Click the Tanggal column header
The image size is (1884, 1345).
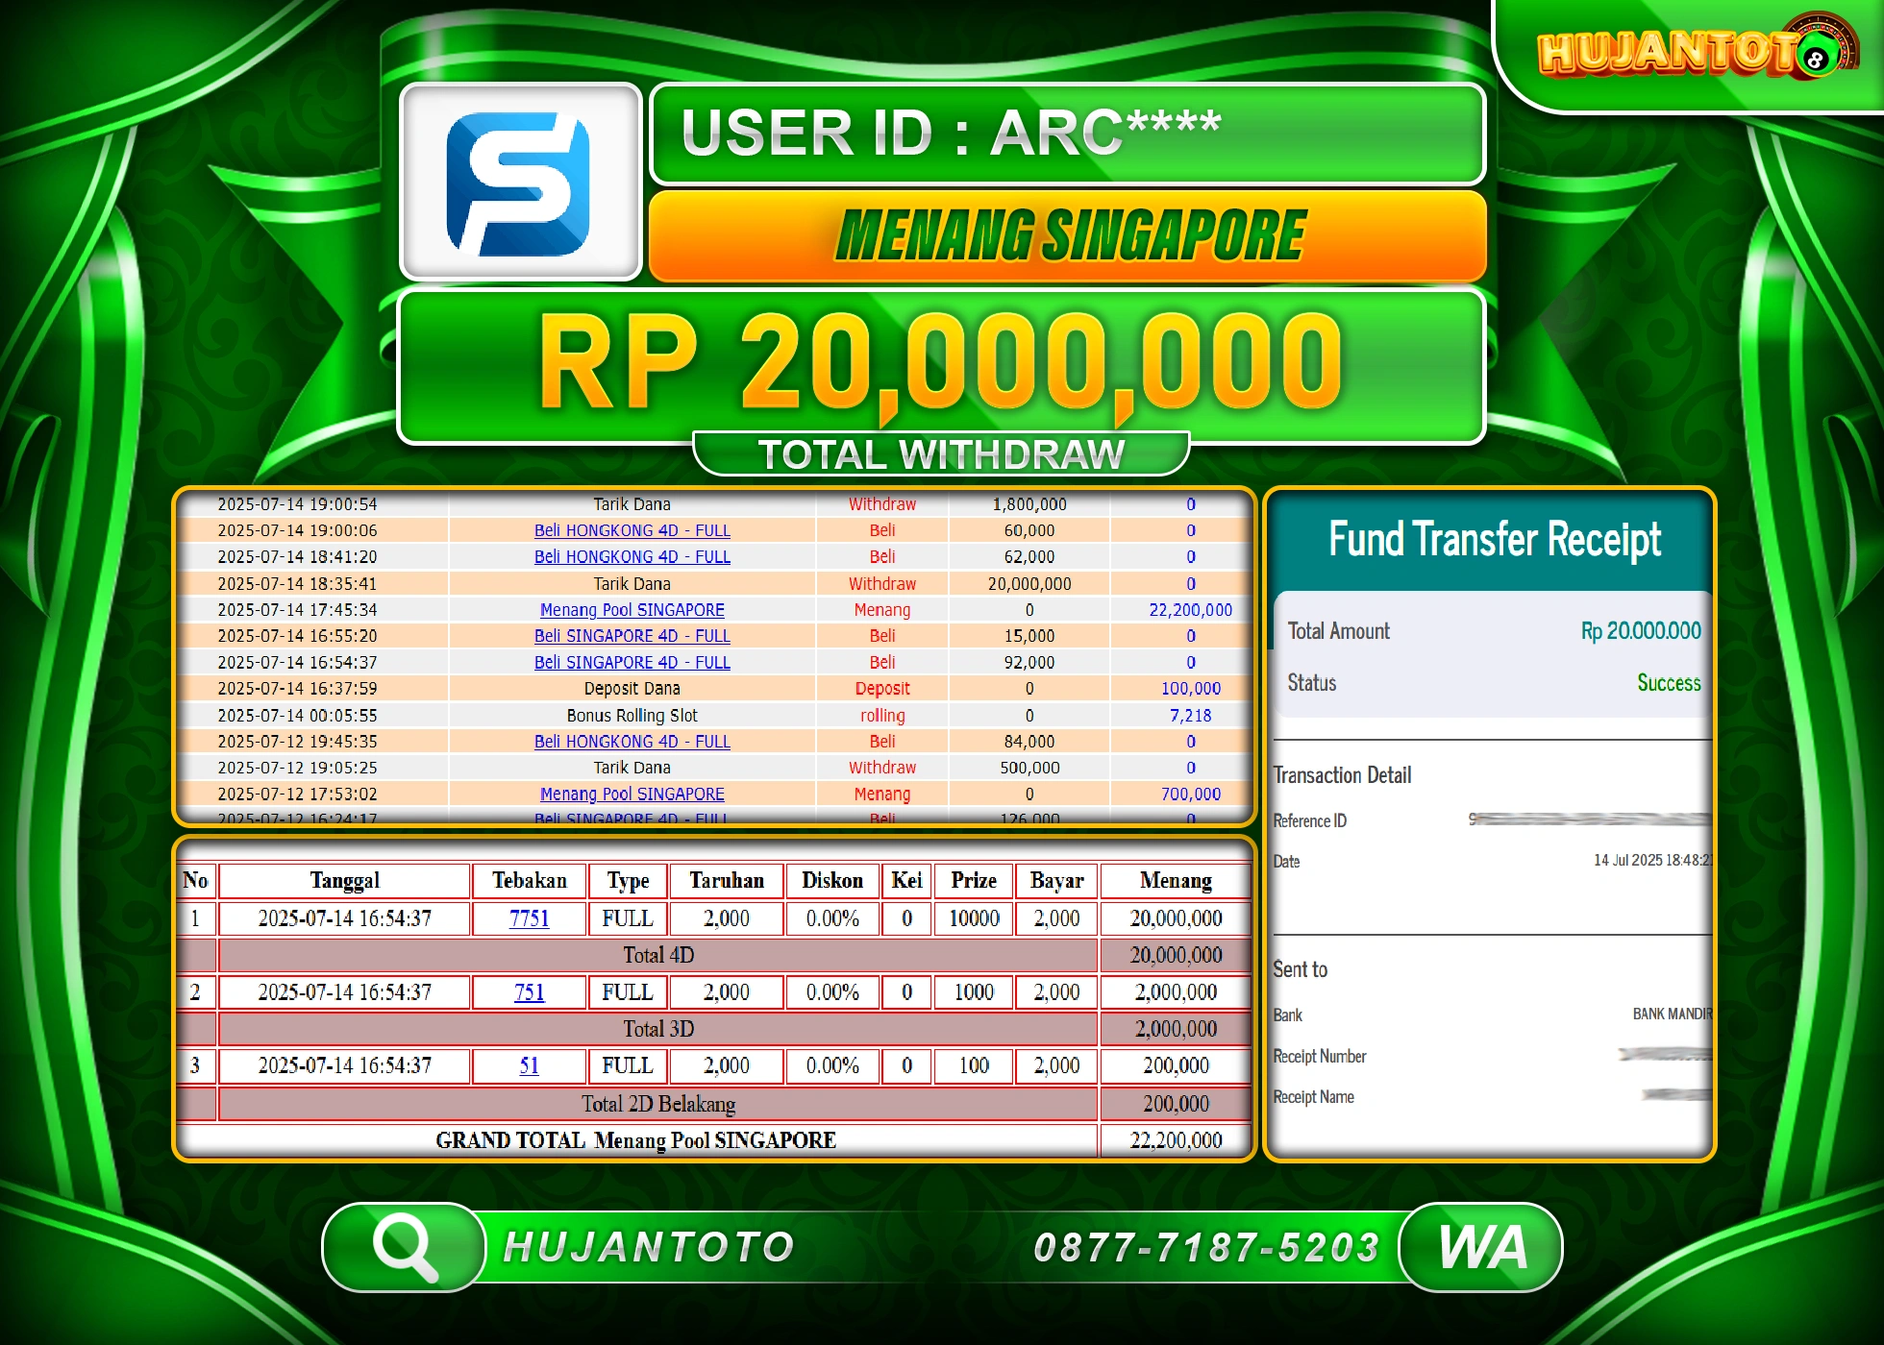(x=343, y=880)
